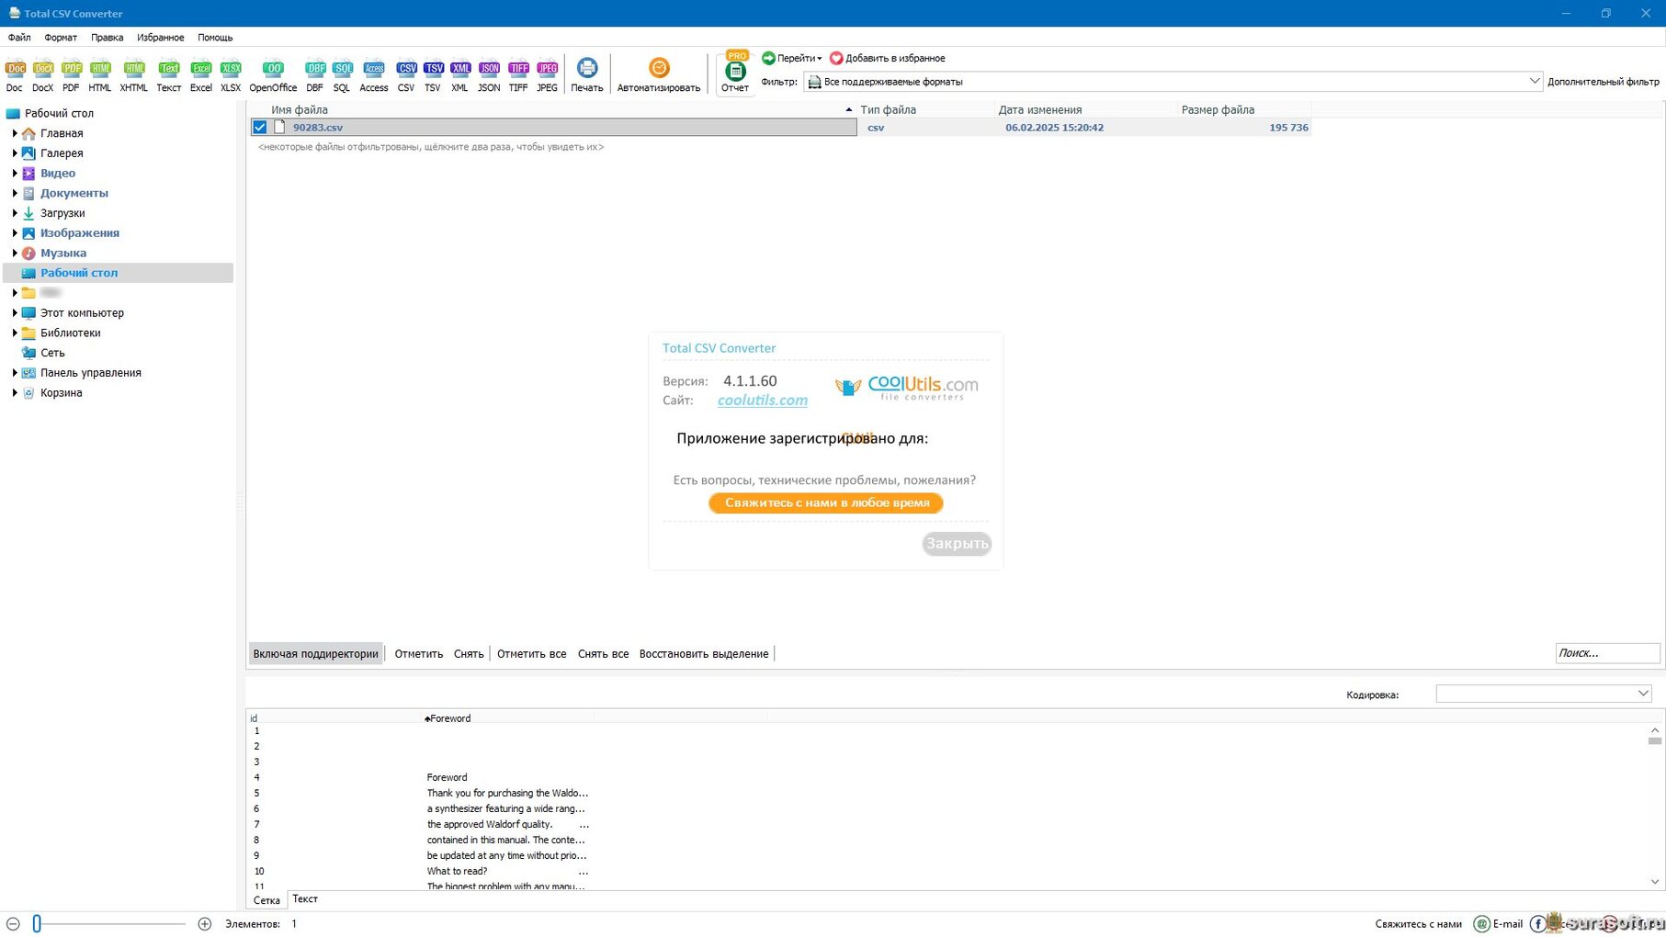Generate the Отчет PRO report
This screenshot has width=1666, height=937.
click(x=735, y=73)
